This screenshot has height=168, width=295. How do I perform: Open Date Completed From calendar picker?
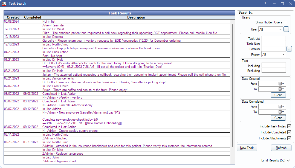coord(281,106)
